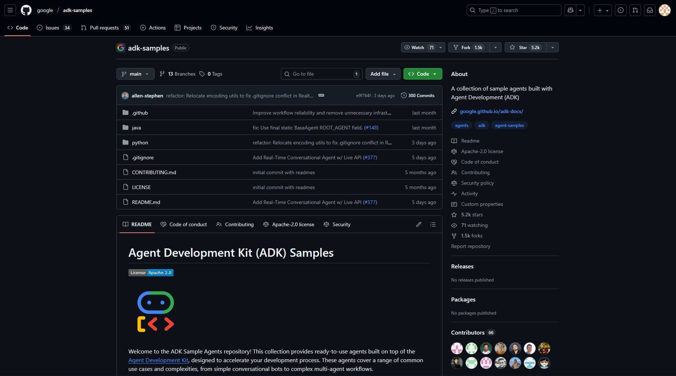Image resolution: width=676 pixels, height=376 pixels.
Task: Open GitHub Copilot from the header
Action: (570, 10)
